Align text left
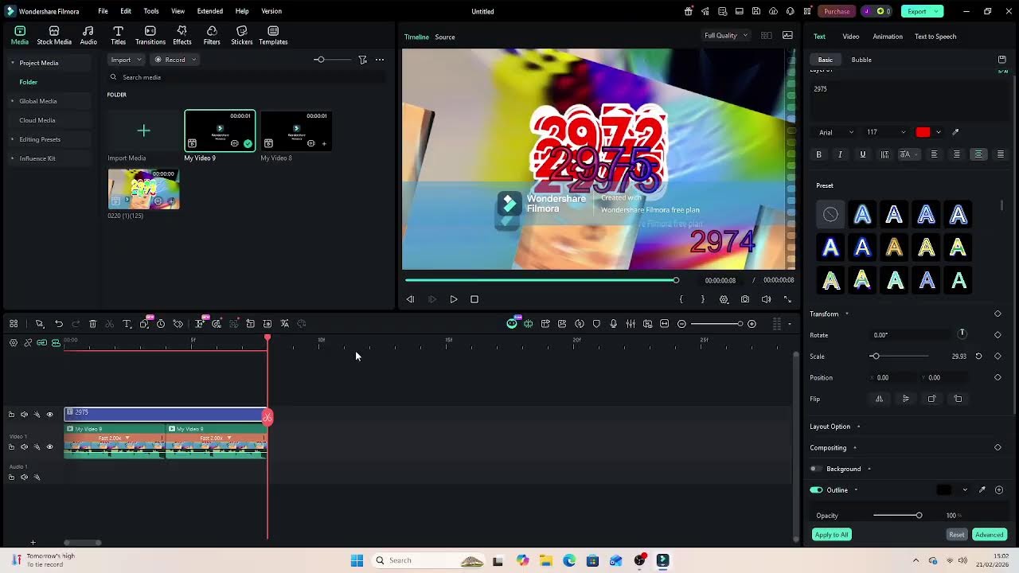1019x573 pixels. [x=934, y=154]
